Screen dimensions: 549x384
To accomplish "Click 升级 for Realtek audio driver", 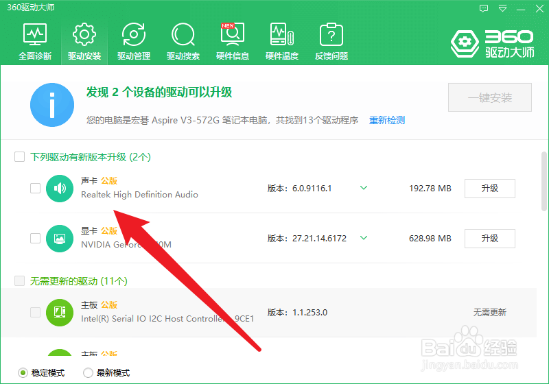I will point(490,189).
